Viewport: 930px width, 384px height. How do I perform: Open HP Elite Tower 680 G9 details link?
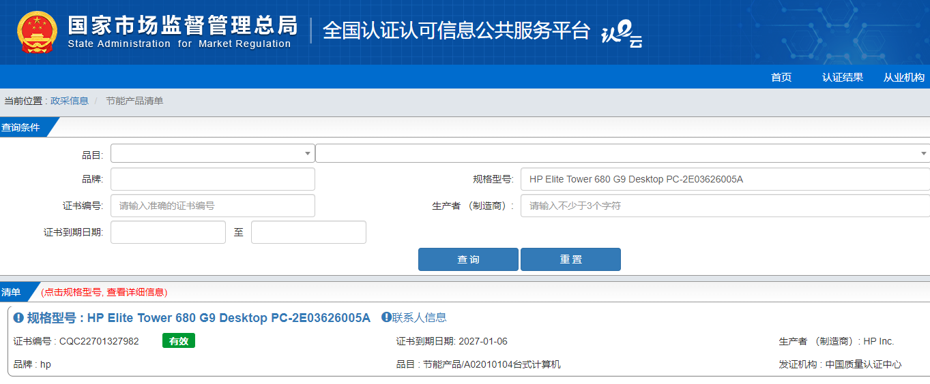coord(198,318)
